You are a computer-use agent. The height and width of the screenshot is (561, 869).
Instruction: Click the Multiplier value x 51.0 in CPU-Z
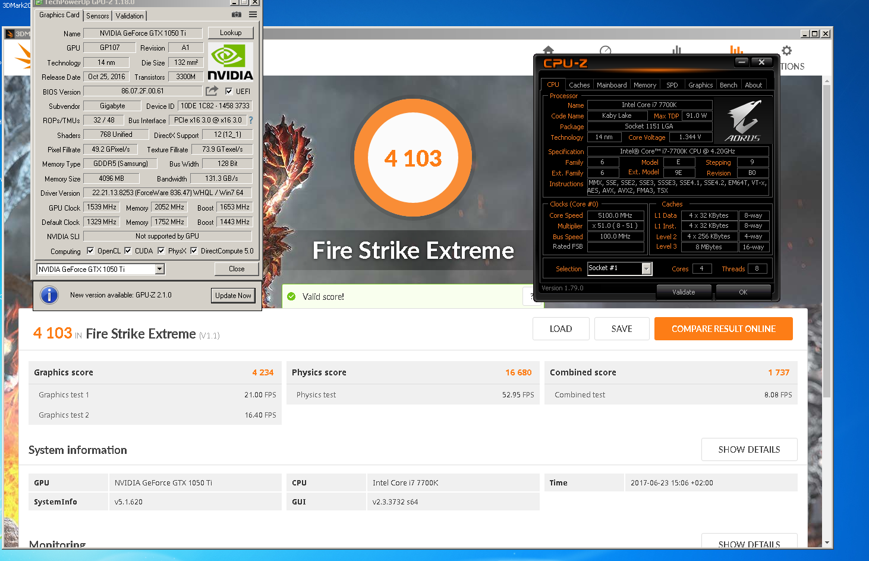615,226
